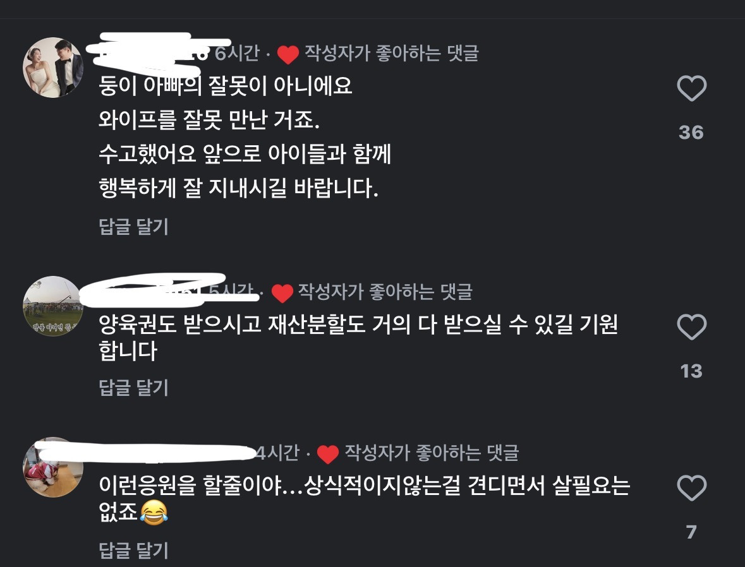The width and height of the screenshot is (745, 567).
Task: Reply to the first comment via 답글 달기
Action: (133, 227)
